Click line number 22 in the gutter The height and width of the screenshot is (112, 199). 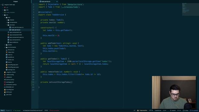click(x=33, y=59)
